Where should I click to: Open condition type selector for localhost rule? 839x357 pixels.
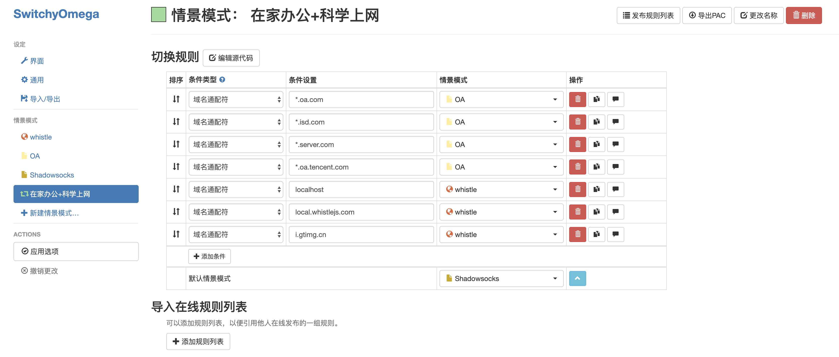click(x=236, y=189)
